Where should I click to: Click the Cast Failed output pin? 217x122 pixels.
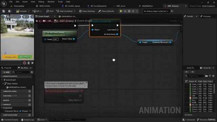coord(118,30)
